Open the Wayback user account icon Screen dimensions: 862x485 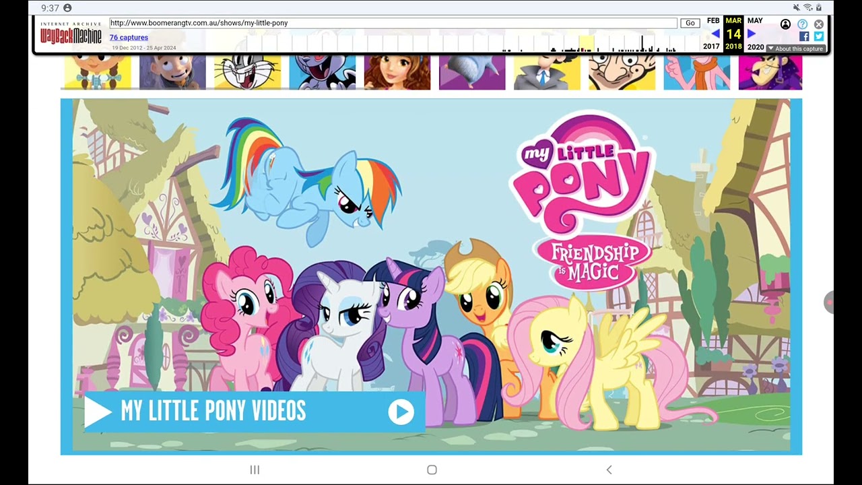coord(785,24)
